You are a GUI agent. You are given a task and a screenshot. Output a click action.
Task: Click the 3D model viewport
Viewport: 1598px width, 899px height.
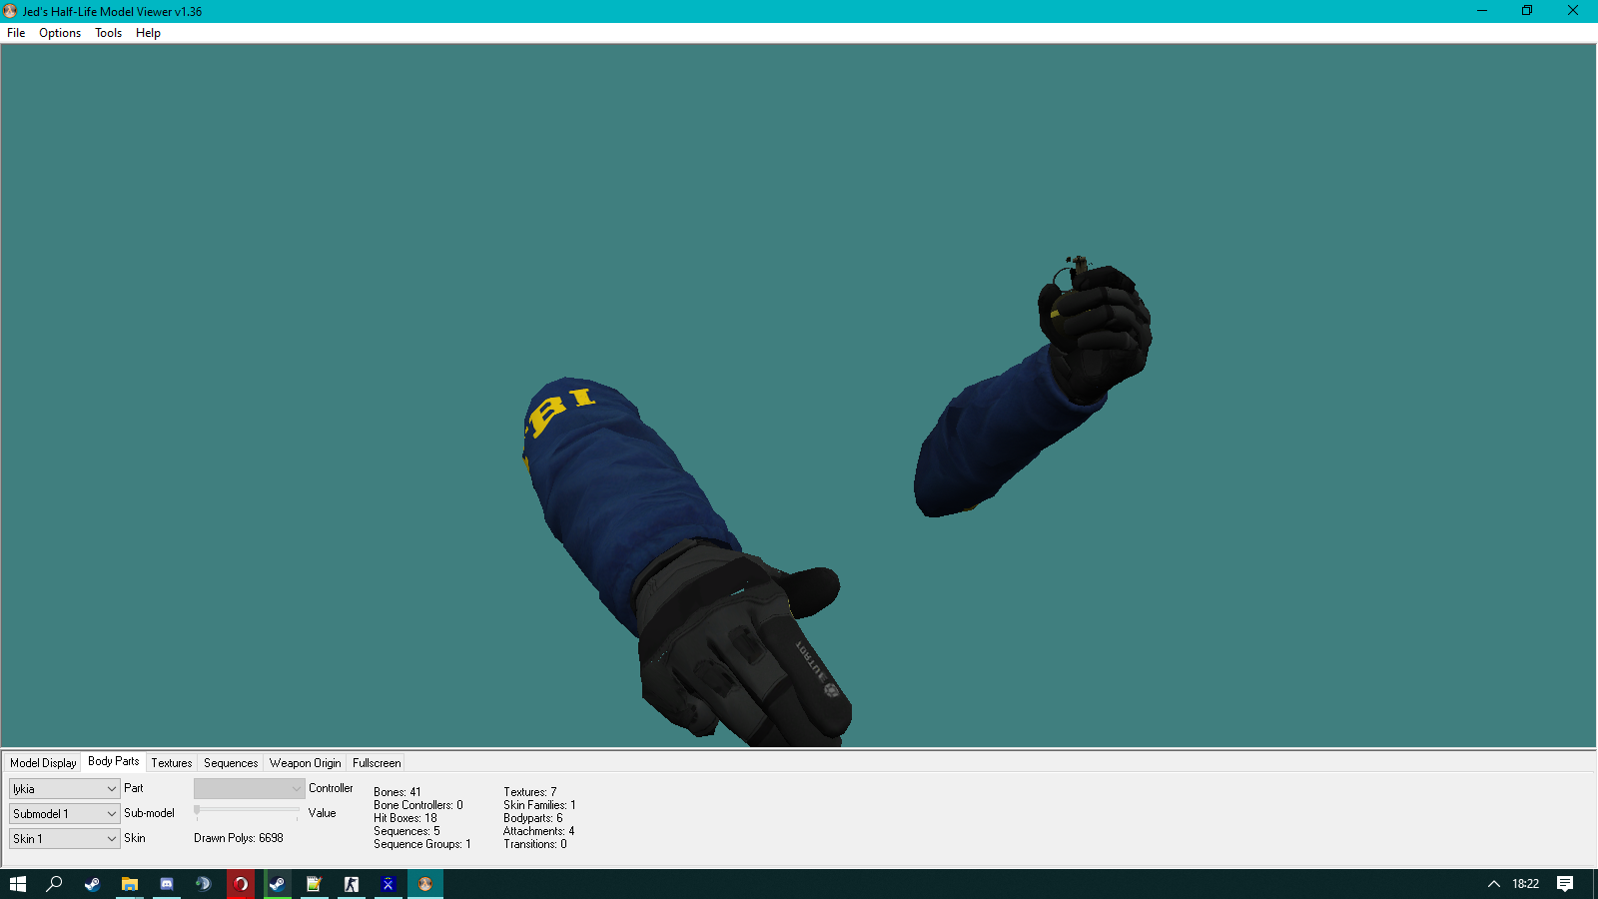[799, 395]
